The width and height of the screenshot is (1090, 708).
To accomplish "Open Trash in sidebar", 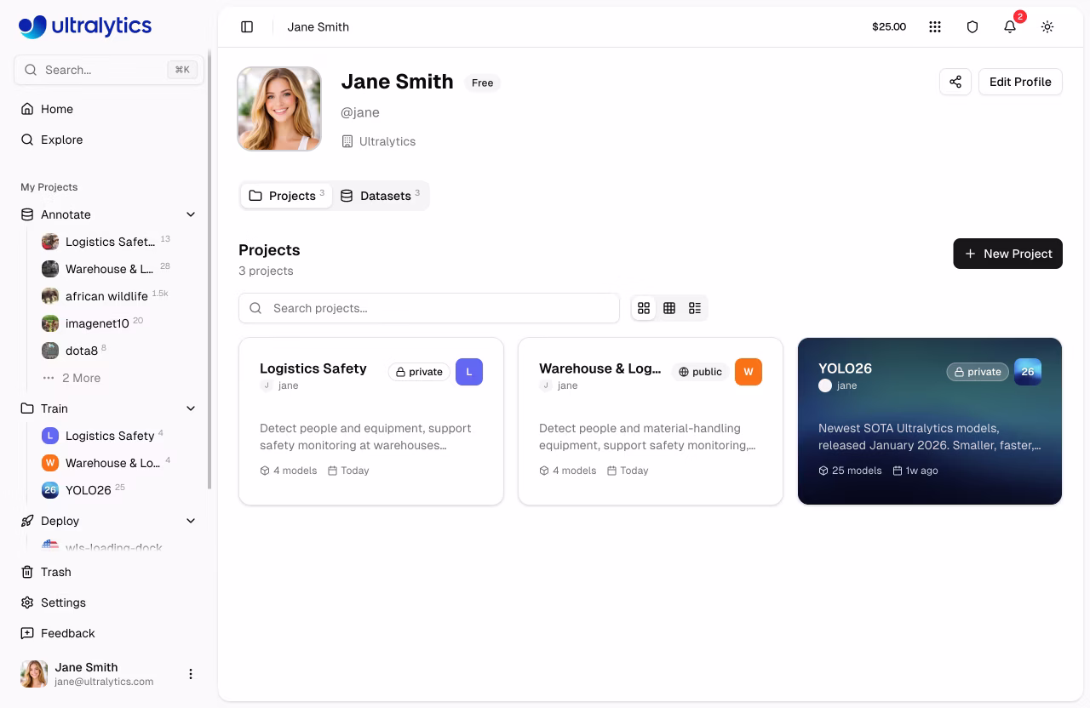I will pos(109,572).
